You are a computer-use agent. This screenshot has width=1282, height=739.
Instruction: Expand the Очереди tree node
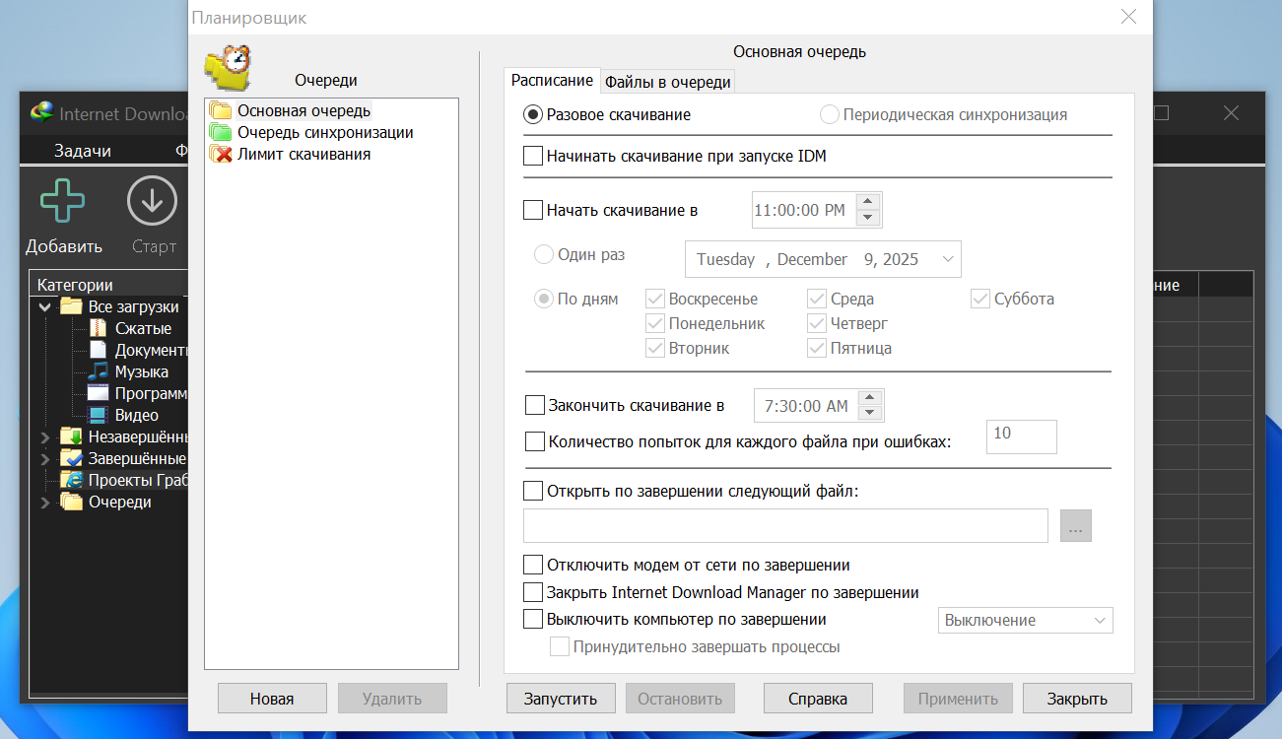click(44, 503)
